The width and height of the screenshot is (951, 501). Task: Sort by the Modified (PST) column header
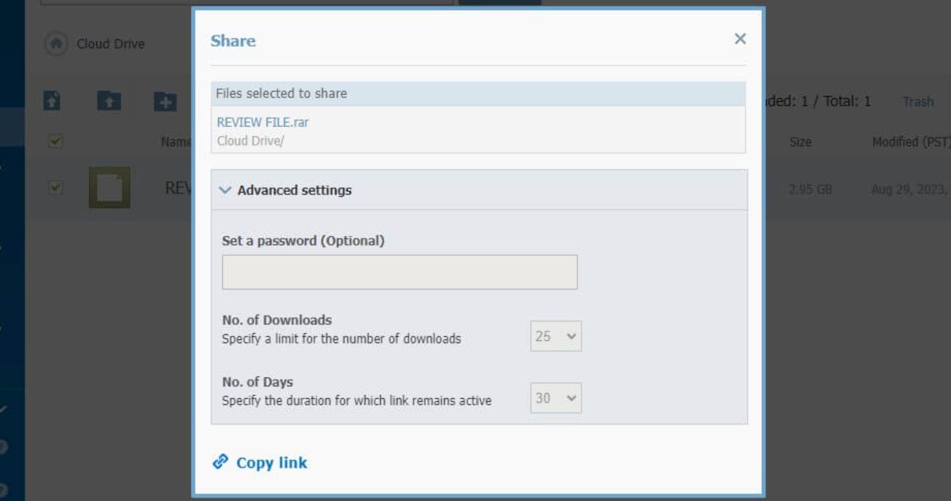pos(911,142)
